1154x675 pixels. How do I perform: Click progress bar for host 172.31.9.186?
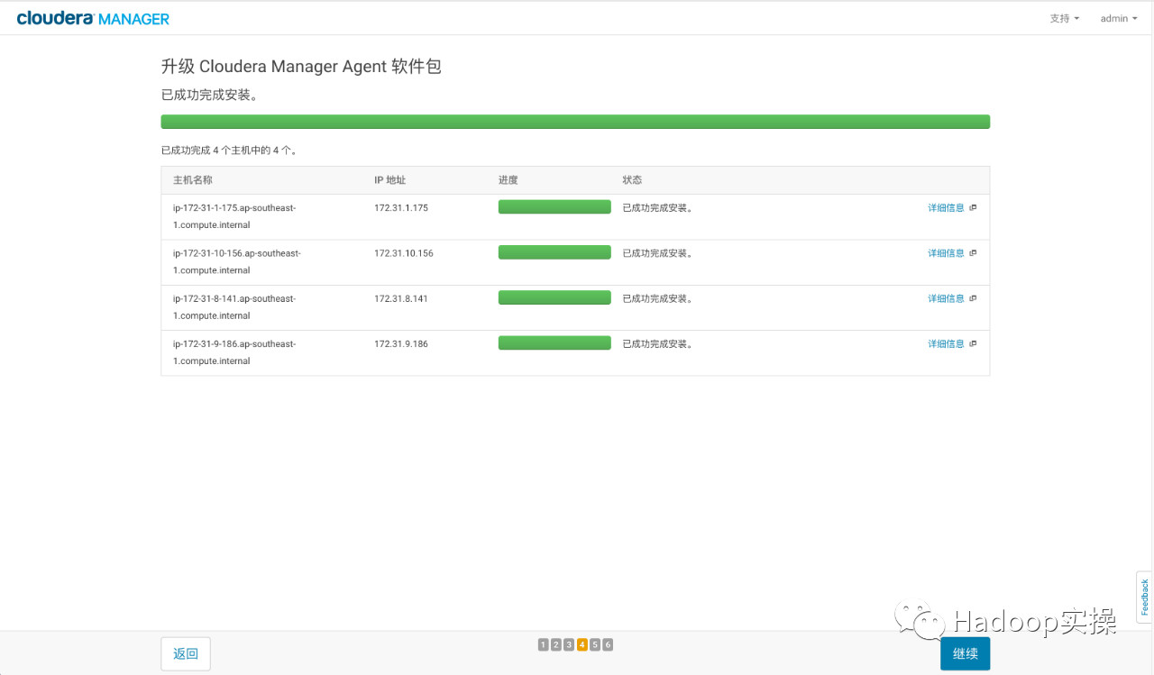(554, 342)
